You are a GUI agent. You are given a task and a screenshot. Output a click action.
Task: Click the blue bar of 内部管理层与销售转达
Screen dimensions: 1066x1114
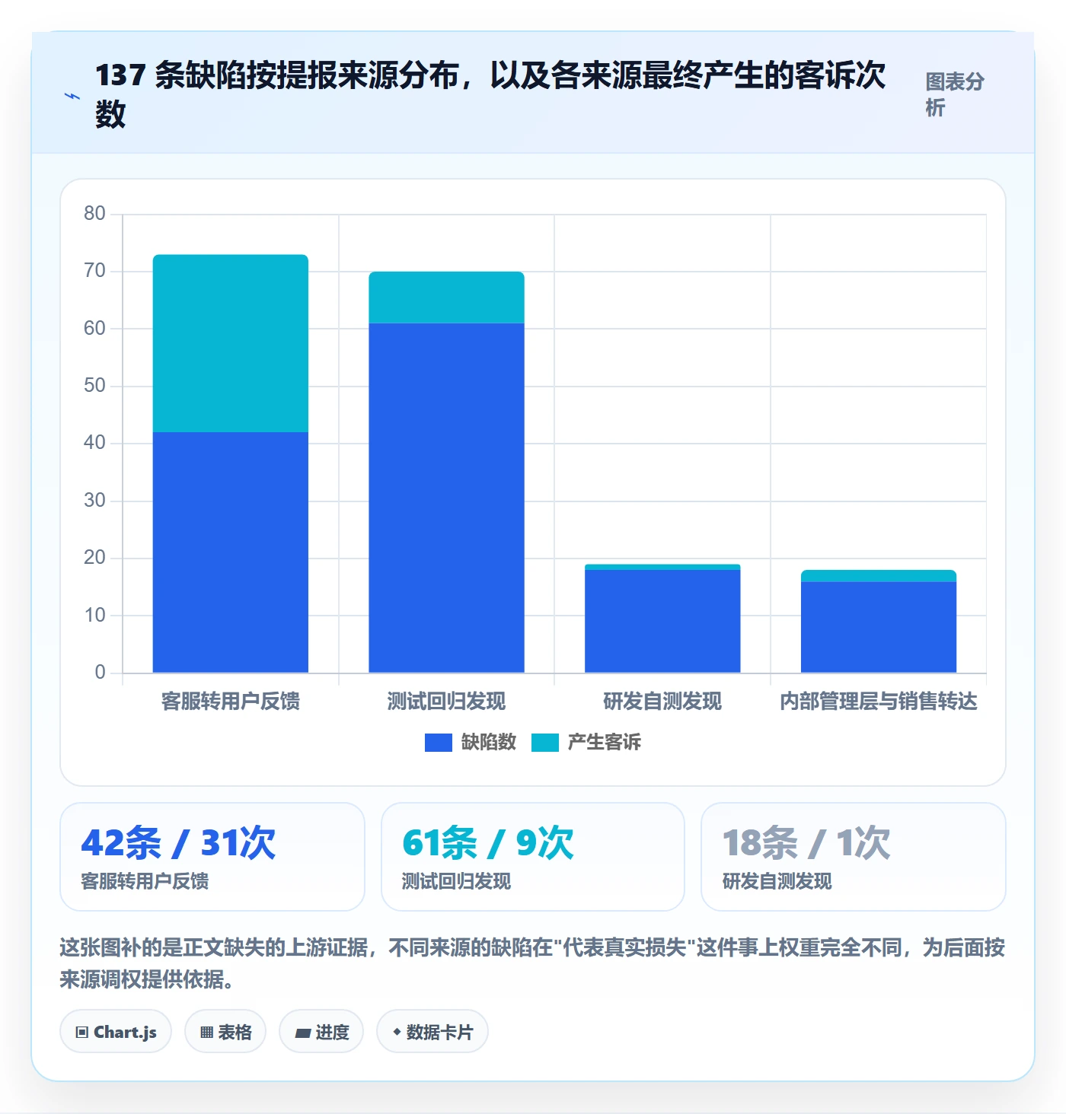(x=879, y=627)
